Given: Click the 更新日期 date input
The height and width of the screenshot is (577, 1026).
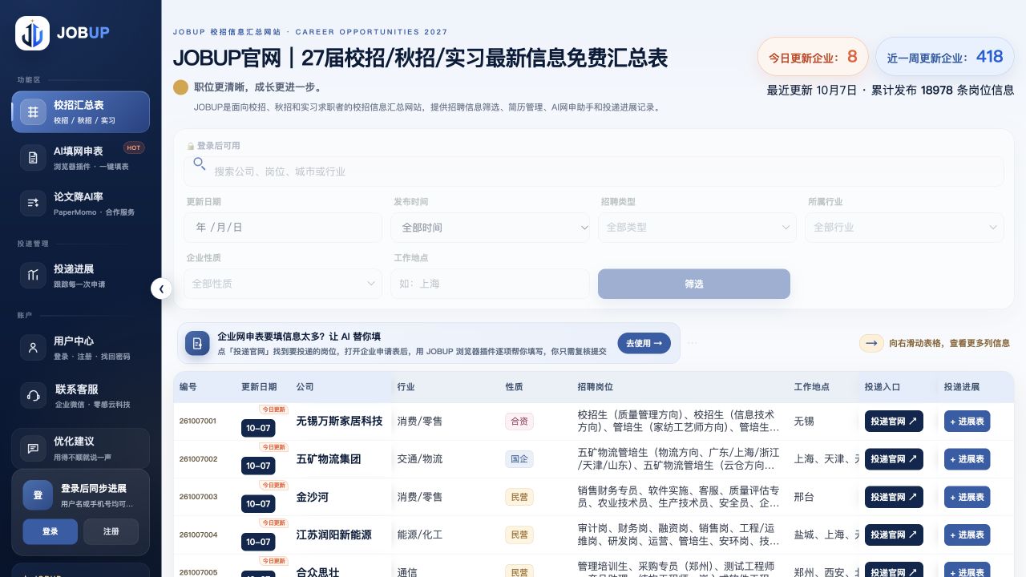Looking at the screenshot, I should coord(283,228).
